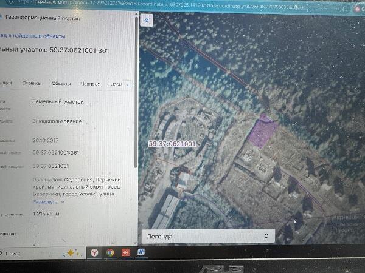Screen dimensions: 365x273
Task: Select the purple highlighted land parcel
Action: [263, 132]
